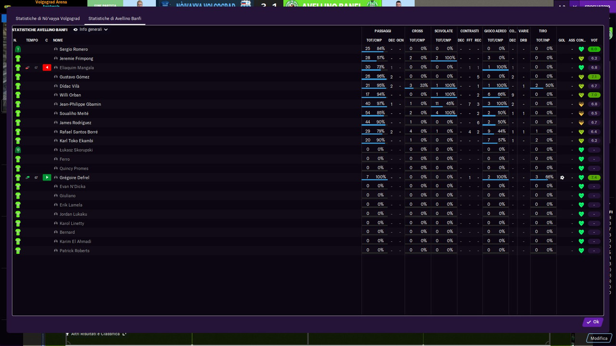The width and height of the screenshot is (616, 346).
Task: Switch to the Statistiche di Nò'vayya Volgograd tab
Action: [48, 18]
